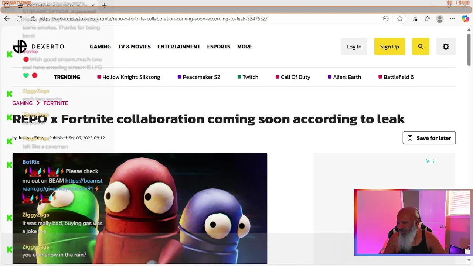Viewport: 473px width, 266px height.
Task: Expand the MORE menu
Action: click(245, 47)
